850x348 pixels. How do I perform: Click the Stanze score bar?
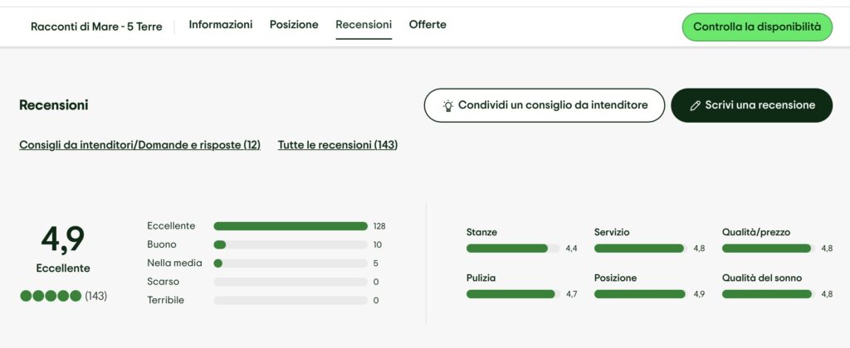[512, 248]
